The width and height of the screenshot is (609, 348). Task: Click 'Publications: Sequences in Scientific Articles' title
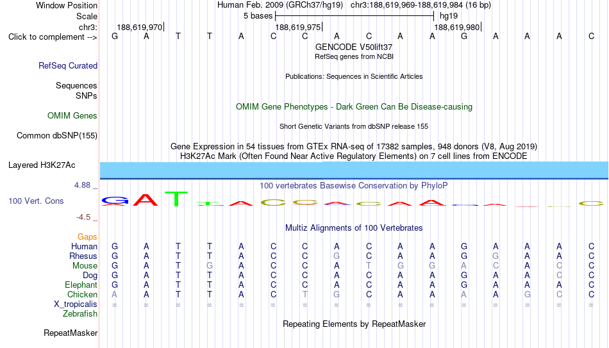(354, 76)
